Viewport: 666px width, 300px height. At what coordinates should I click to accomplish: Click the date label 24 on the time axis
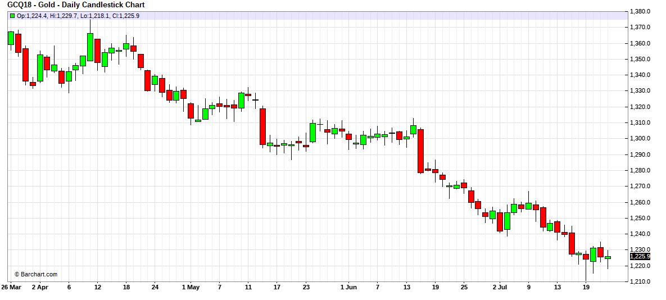coord(155,287)
